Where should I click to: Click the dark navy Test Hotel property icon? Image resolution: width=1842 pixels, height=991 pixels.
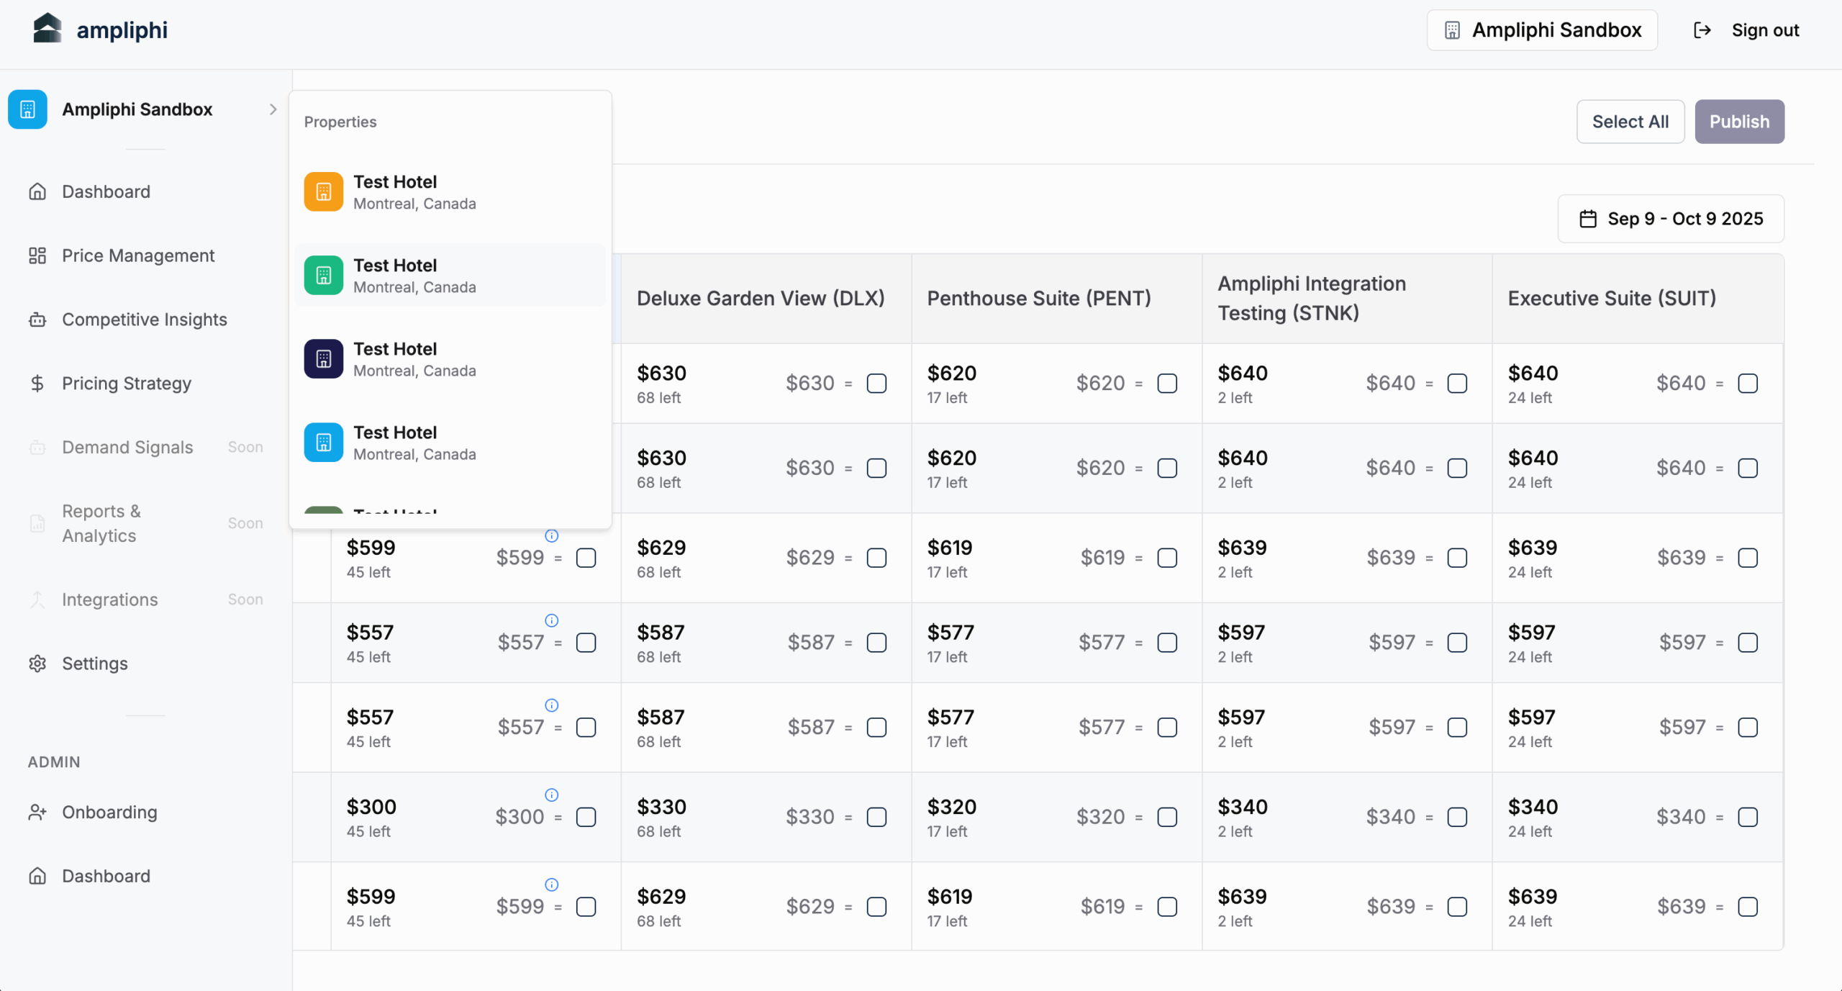[324, 358]
